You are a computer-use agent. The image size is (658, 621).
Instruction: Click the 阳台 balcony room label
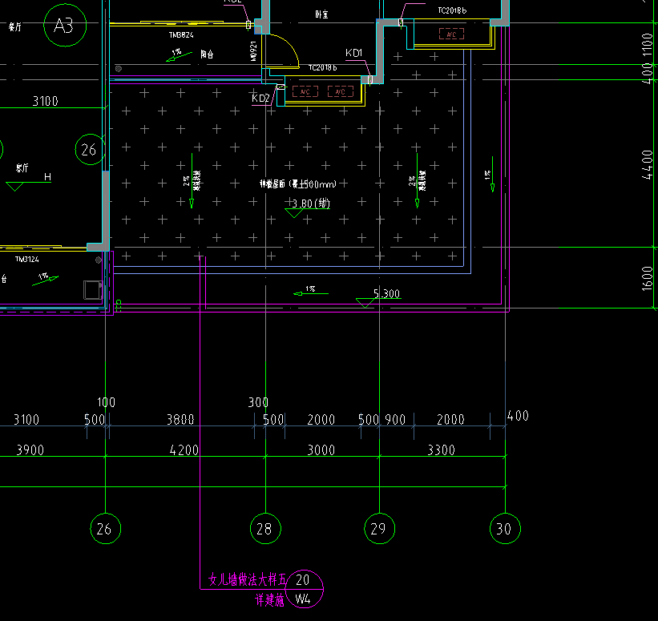coord(207,54)
